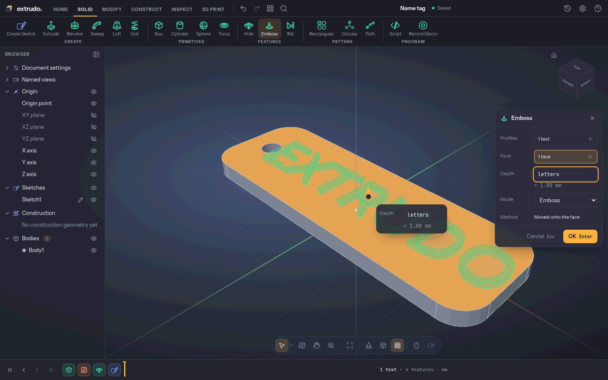Go to the CONSTRUCT tab
Screen dimensions: 608x380
[x=147, y=9]
